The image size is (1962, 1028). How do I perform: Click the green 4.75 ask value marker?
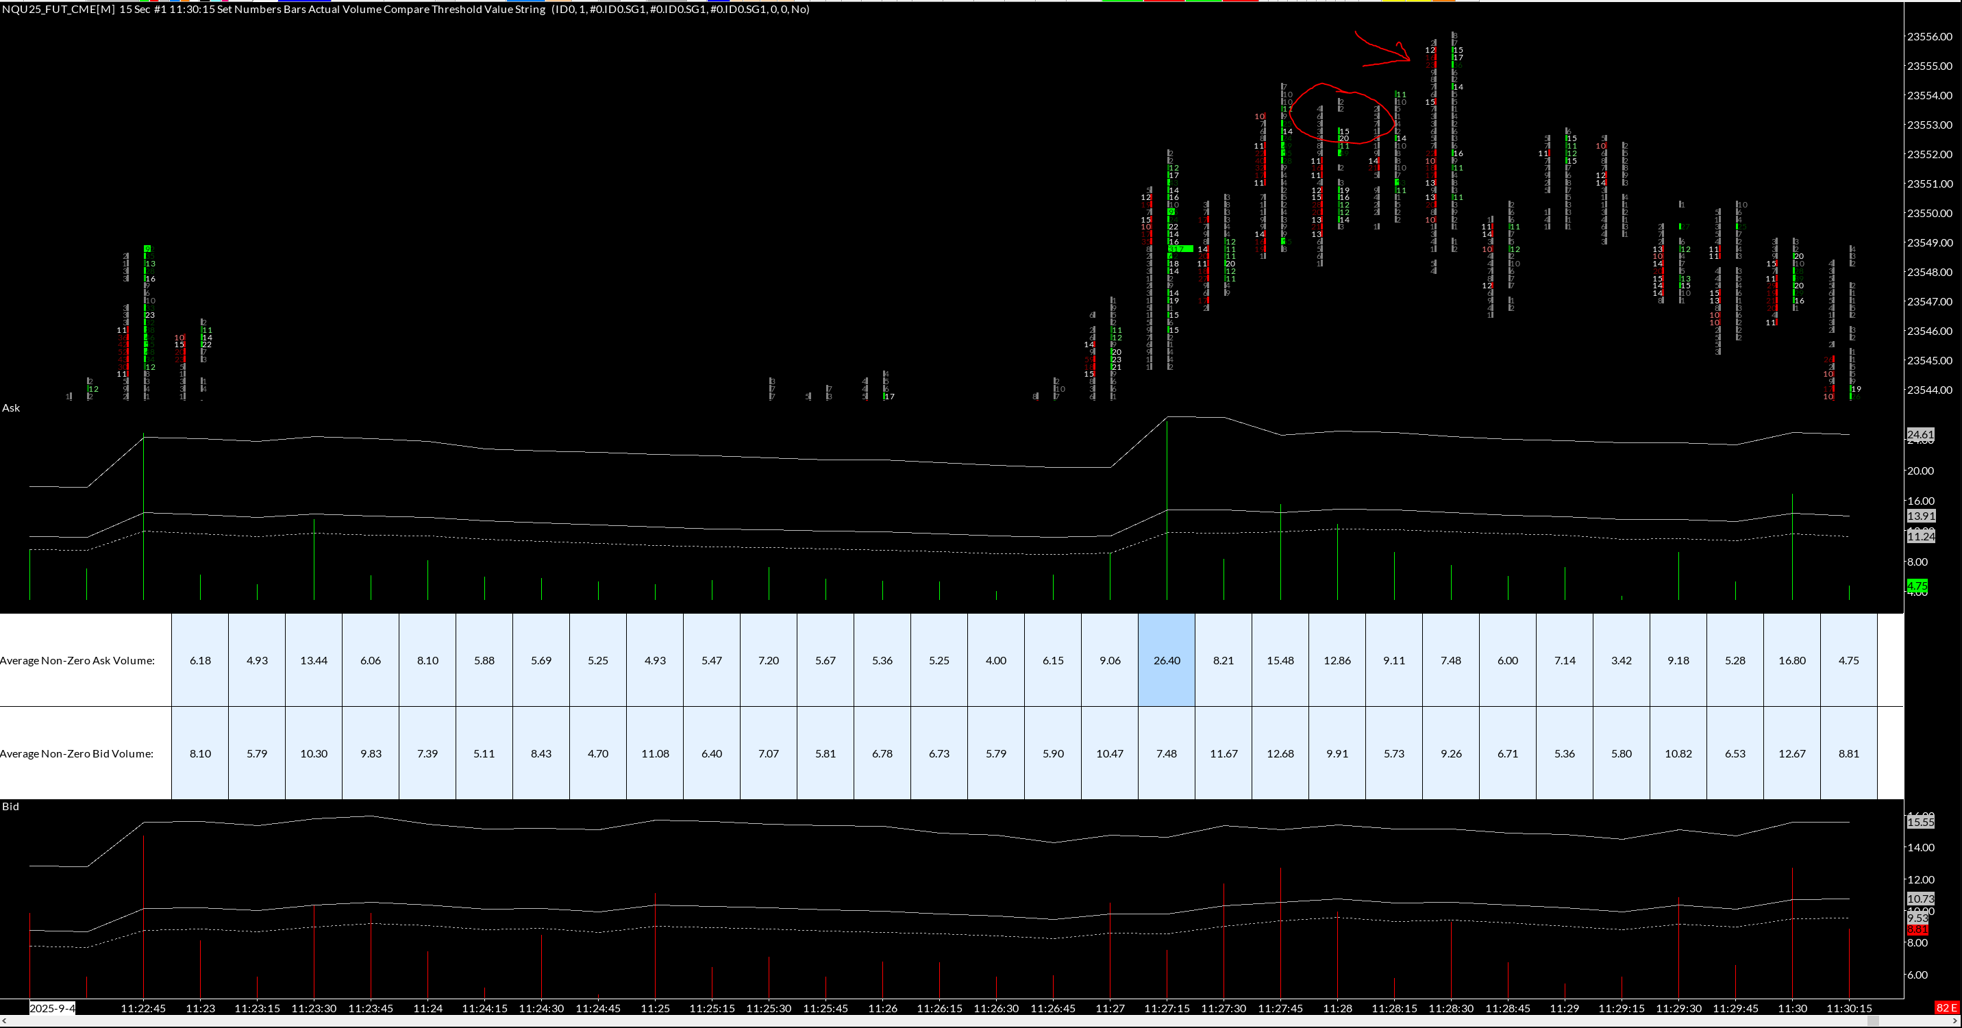[x=1917, y=586]
